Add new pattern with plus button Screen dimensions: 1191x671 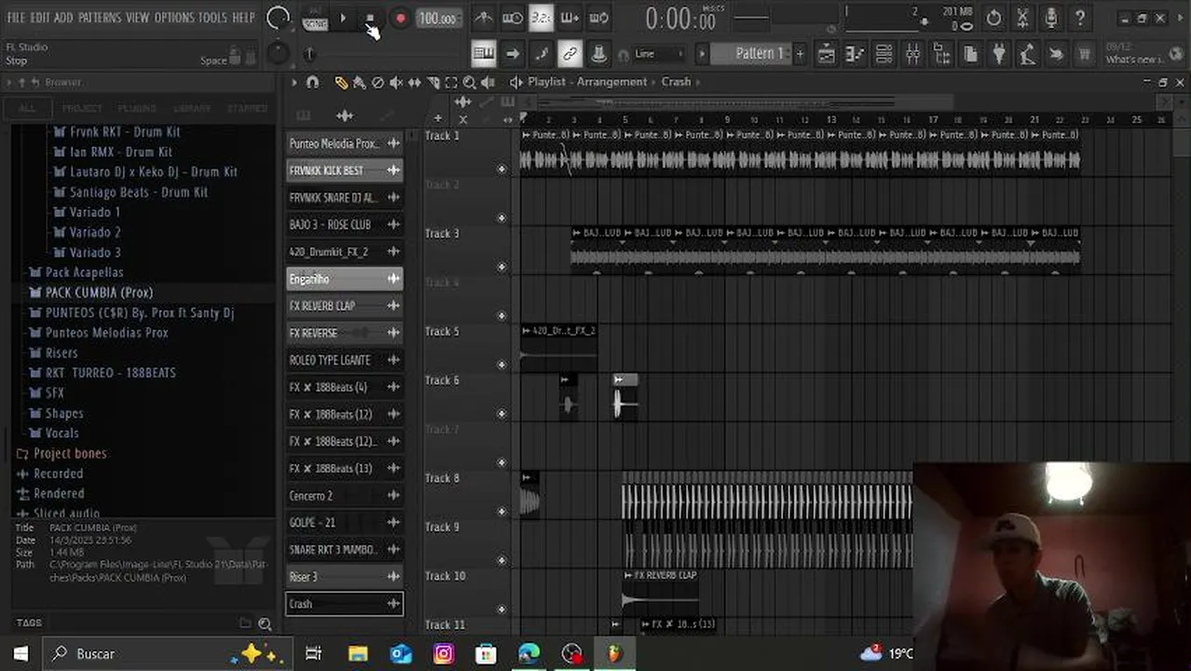point(799,53)
